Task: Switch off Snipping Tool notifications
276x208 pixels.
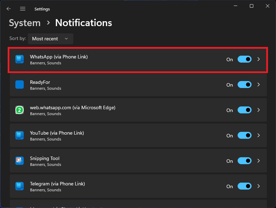Action: point(245,161)
